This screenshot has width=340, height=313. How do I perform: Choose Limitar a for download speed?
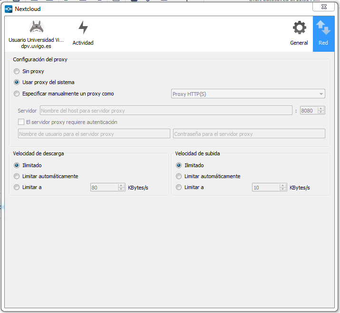[x=17, y=187]
